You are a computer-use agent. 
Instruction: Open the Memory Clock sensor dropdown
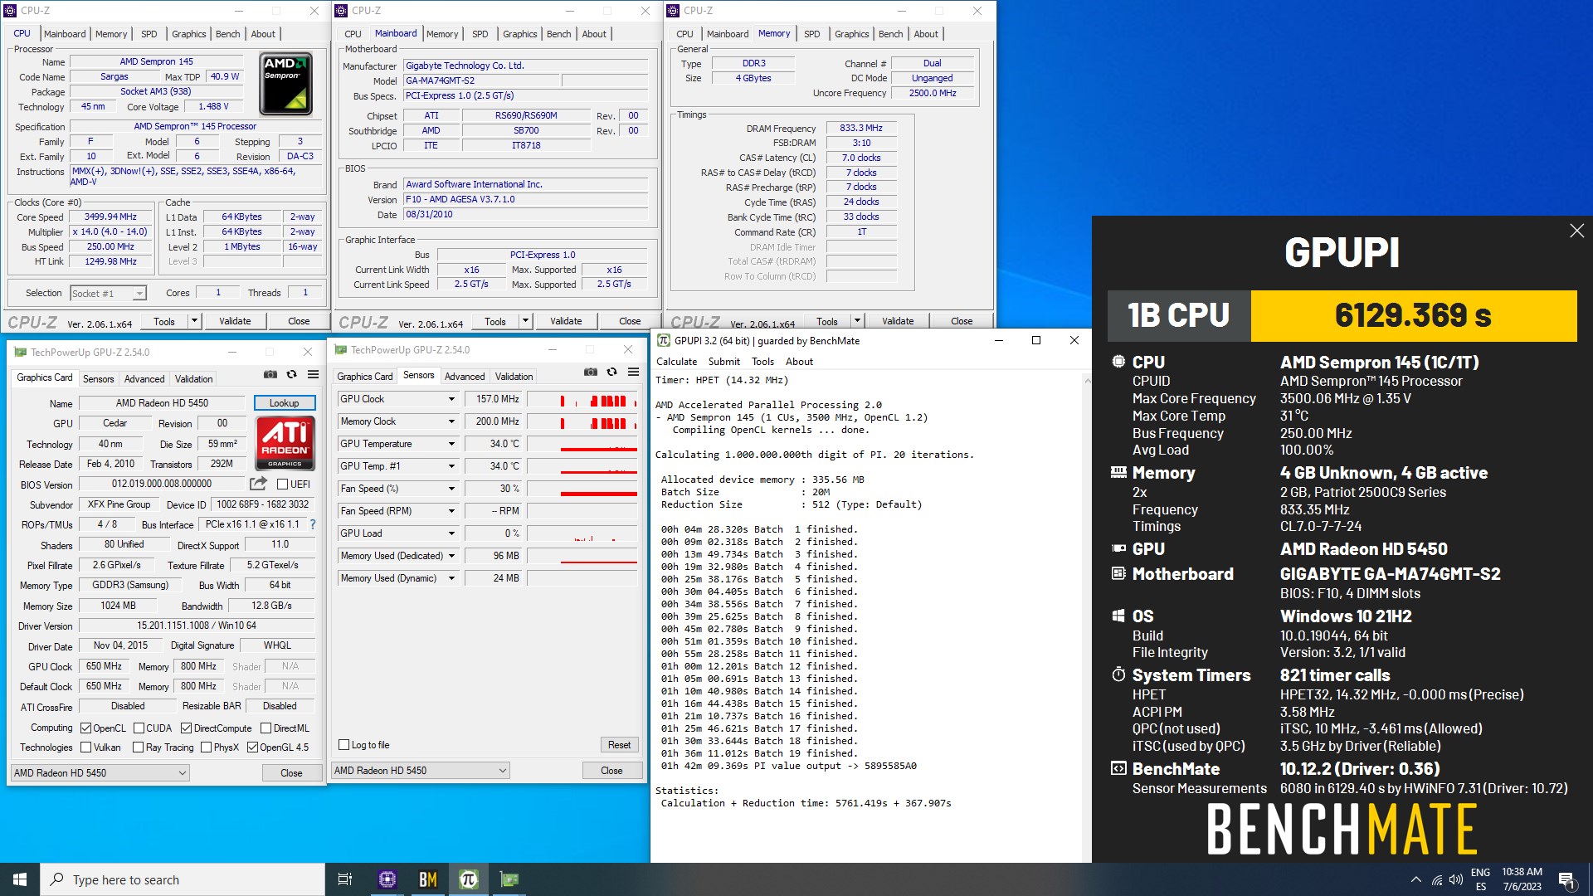tap(451, 421)
